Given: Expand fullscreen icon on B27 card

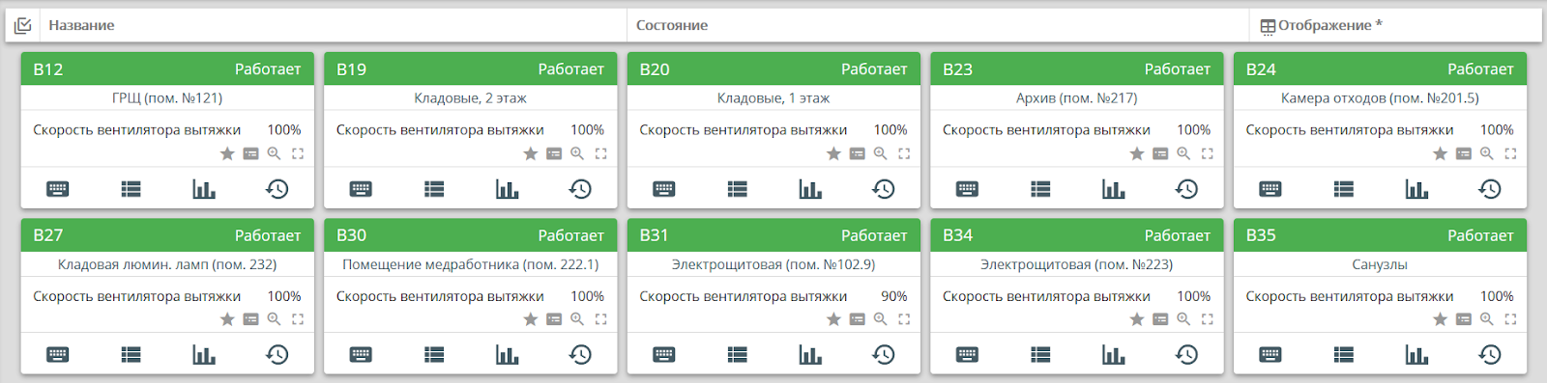Looking at the screenshot, I should pos(298,319).
